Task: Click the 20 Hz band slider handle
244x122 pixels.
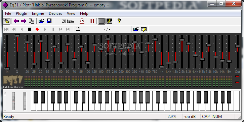Action: tap(27, 42)
